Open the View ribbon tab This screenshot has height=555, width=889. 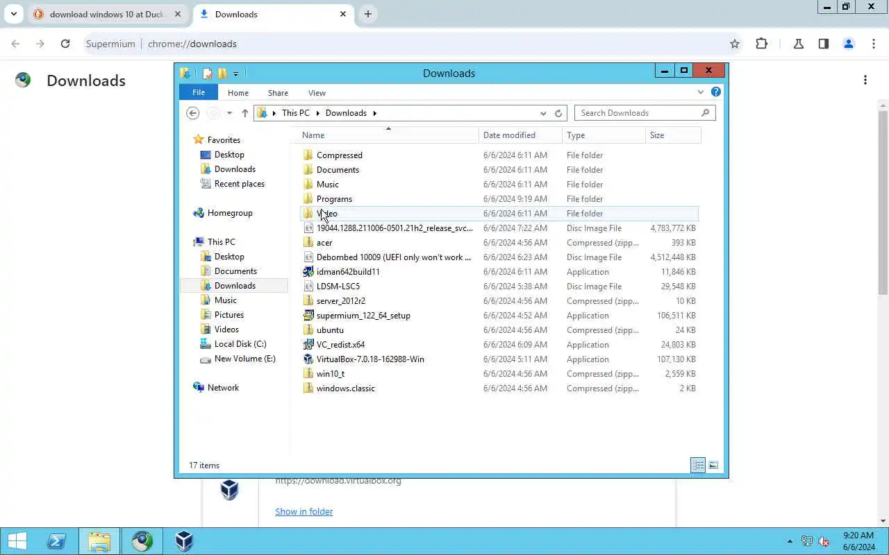(317, 92)
